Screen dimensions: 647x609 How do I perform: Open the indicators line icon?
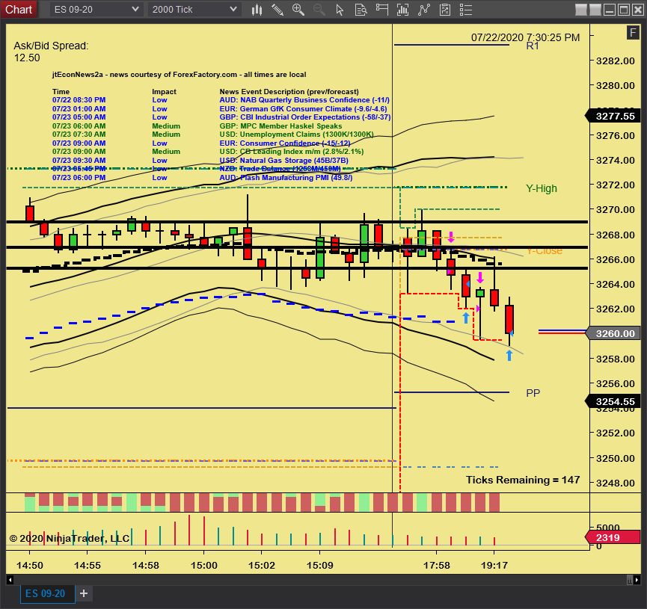[424, 10]
